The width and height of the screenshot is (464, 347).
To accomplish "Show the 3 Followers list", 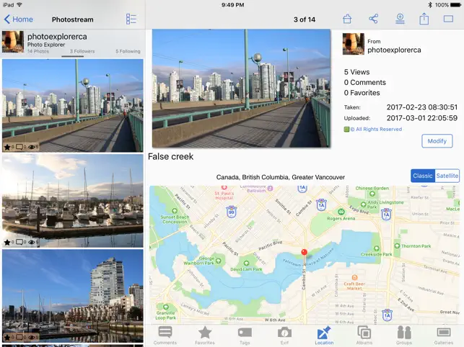I will pos(82,51).
